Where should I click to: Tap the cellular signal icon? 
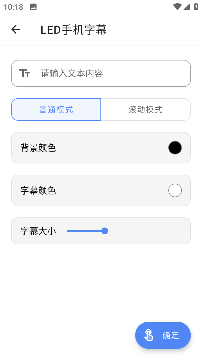(187, 7)
